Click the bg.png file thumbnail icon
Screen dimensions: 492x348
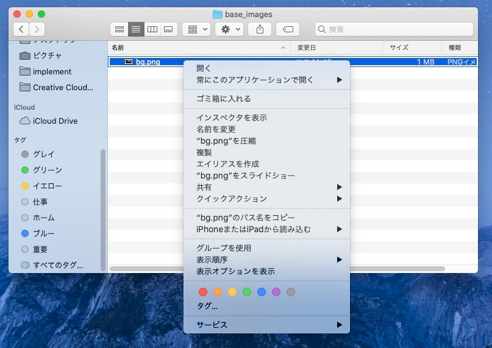tap(129, 62)
